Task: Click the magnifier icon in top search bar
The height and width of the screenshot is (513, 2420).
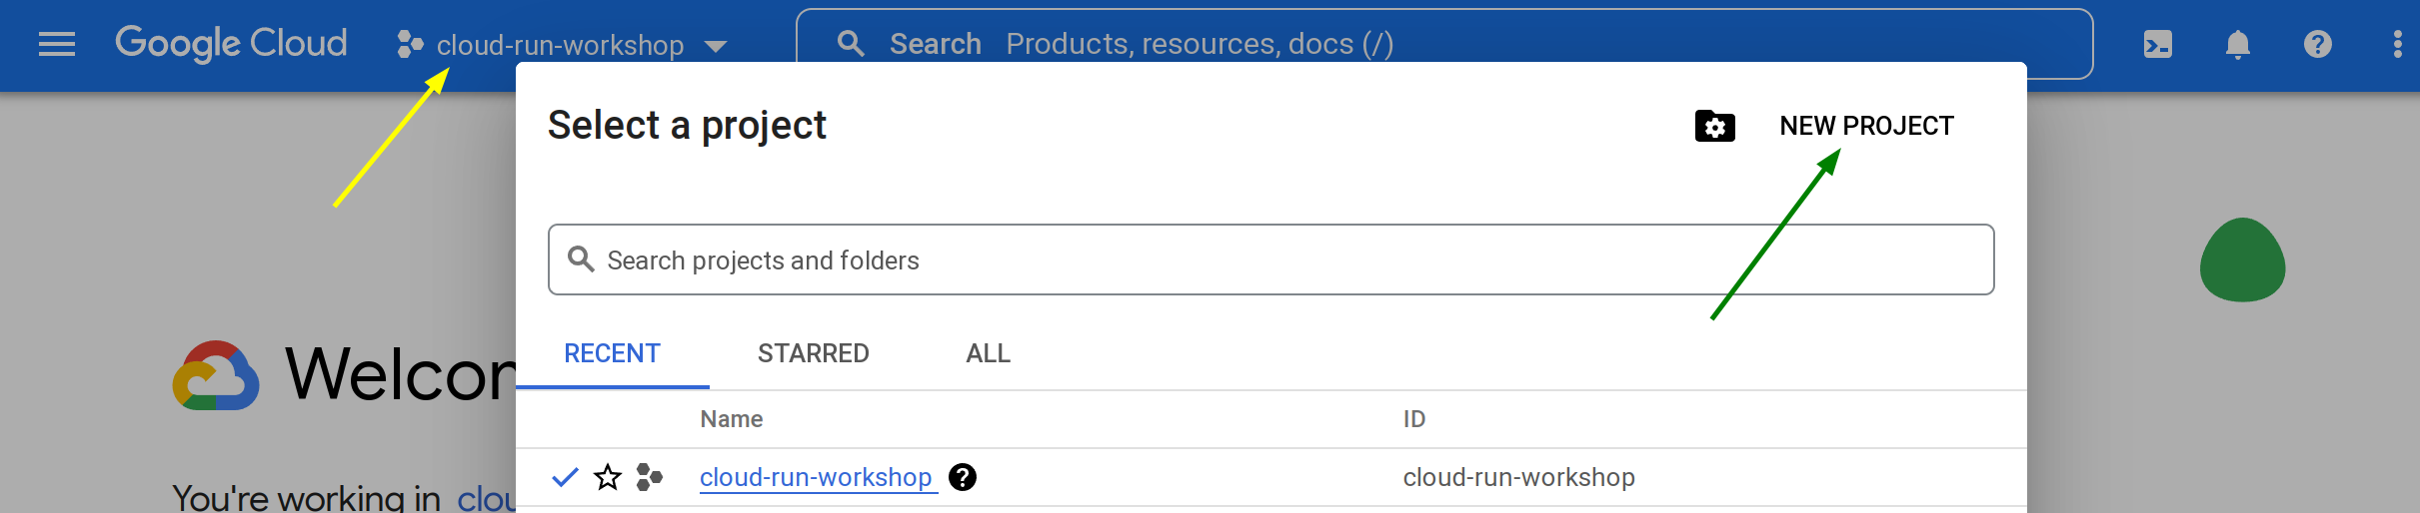Action: [x=851, y=44]
